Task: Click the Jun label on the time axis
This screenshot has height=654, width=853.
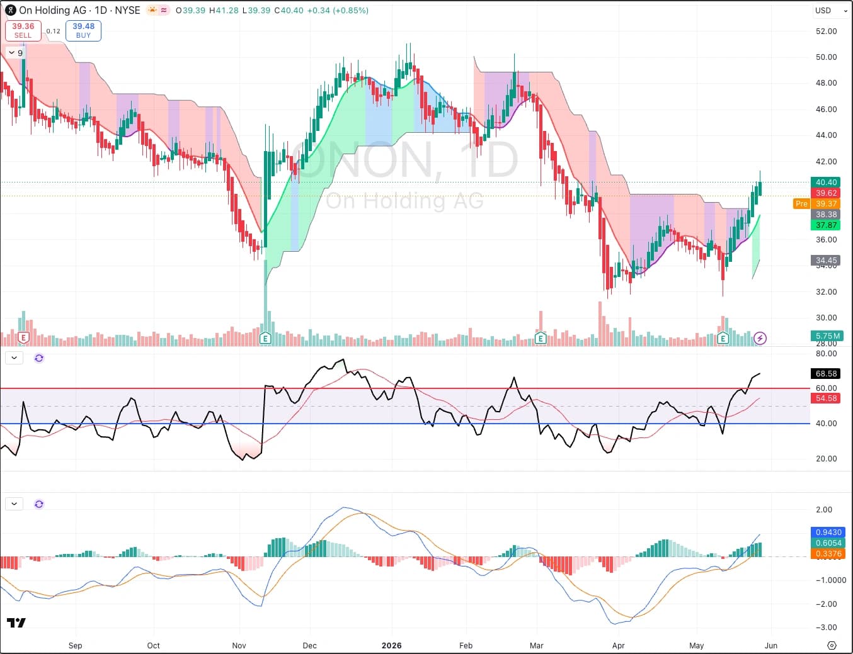Action: (770, 645)
